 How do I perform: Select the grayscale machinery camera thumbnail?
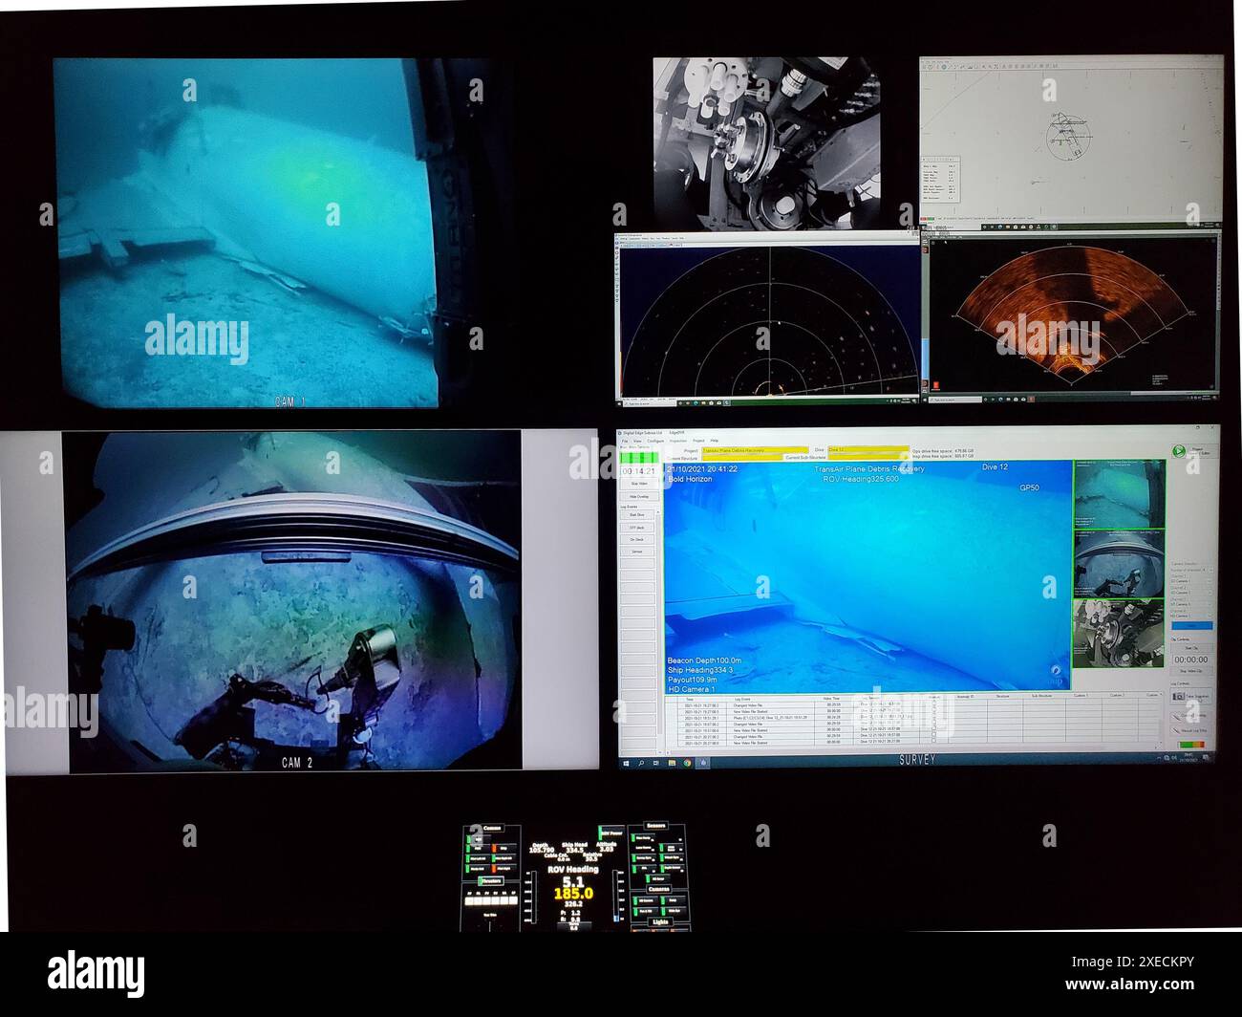[1119, 633]
